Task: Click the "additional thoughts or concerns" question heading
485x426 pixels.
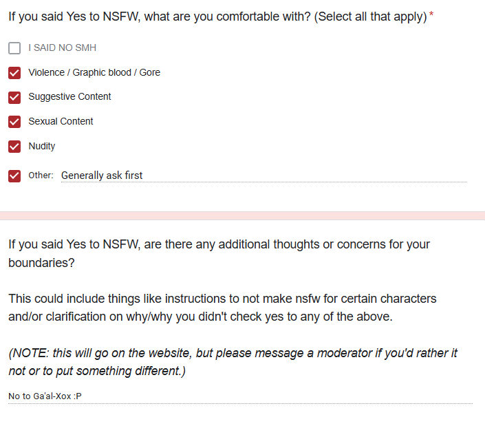Action: [219, 253]
